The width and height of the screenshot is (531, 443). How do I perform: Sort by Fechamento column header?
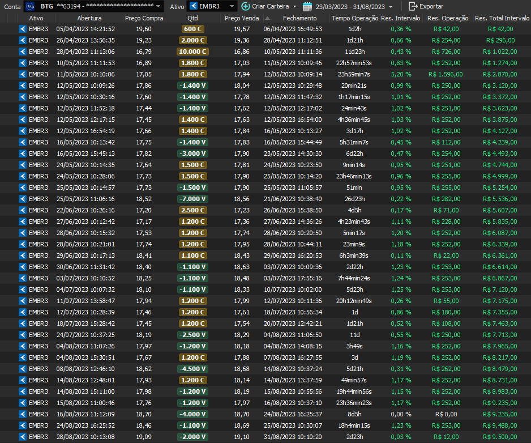(299, 18)
